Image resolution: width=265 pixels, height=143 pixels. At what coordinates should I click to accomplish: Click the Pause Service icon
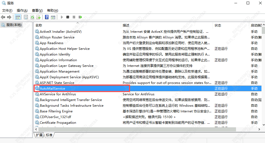74,17
